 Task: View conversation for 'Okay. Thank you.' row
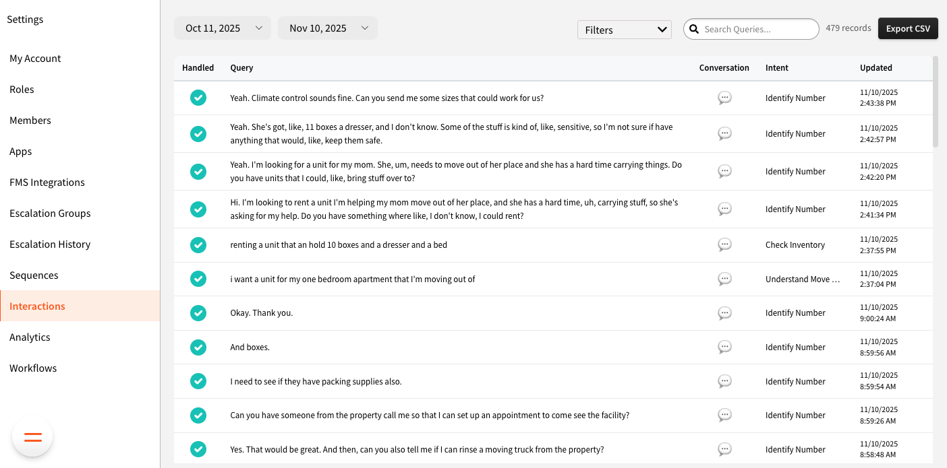[x=724, y=313]
